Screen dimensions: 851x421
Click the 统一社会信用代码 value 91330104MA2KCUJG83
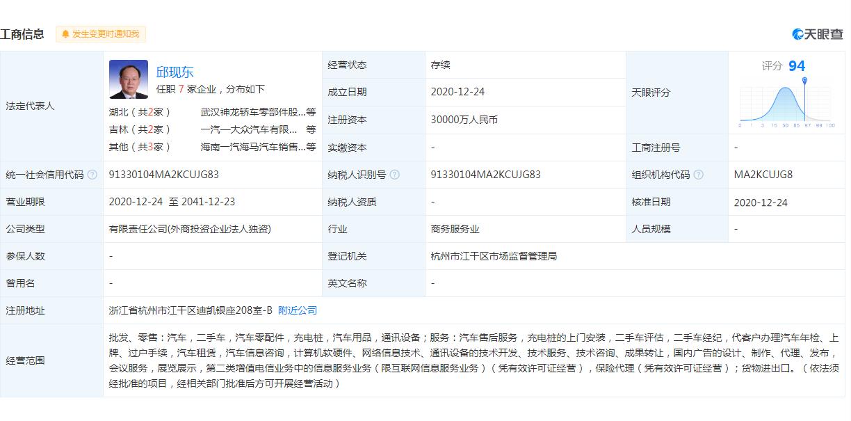(x=164, y=175)
